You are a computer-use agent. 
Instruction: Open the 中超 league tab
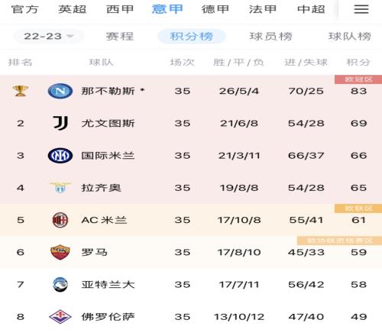pyautogui.click(x=311, y=9)
